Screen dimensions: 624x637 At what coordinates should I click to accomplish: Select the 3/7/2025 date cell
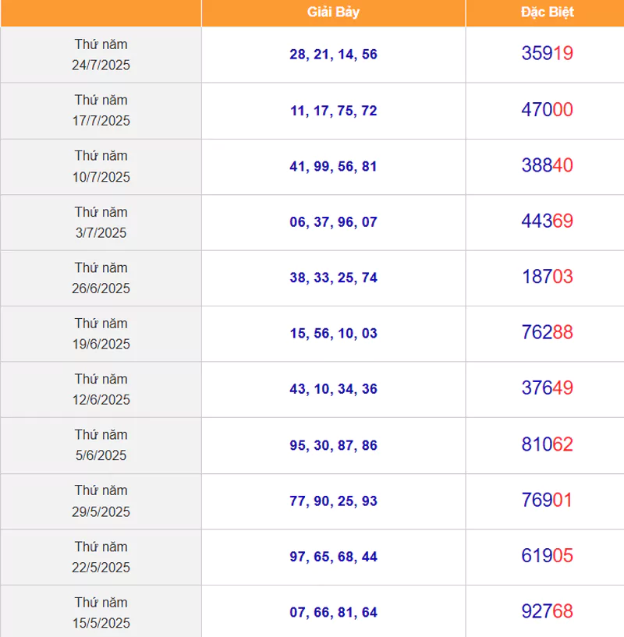[101, 223]
